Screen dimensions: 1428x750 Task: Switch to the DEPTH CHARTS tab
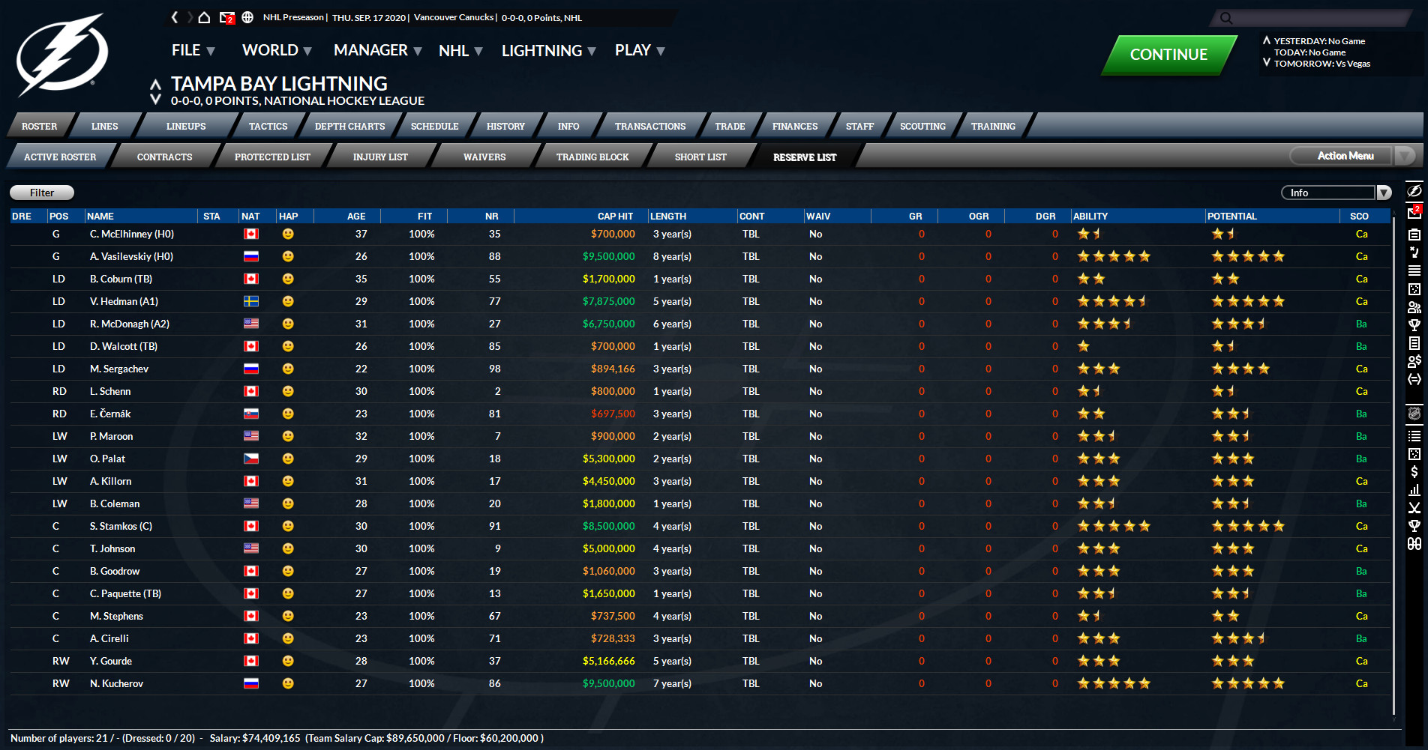click(x=349, y=126)
